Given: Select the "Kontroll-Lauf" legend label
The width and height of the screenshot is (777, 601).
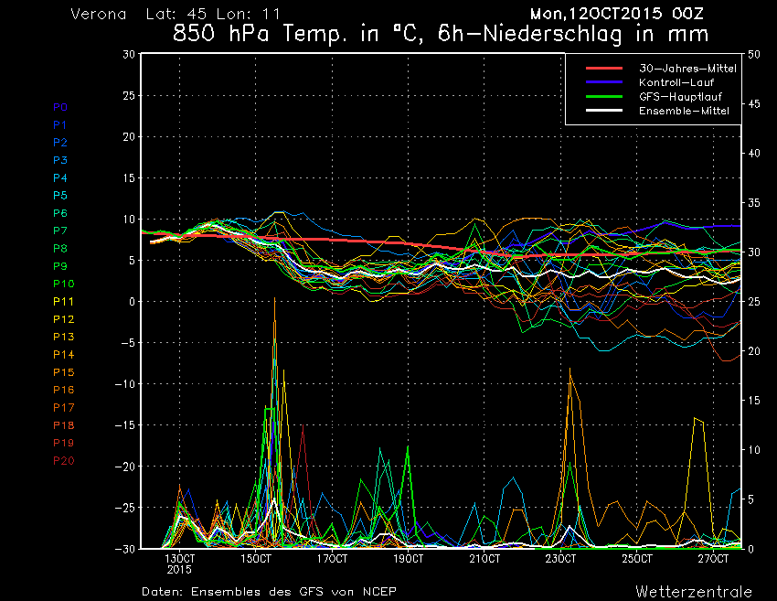Looking at the screenshot, I should tap(676, 82).
